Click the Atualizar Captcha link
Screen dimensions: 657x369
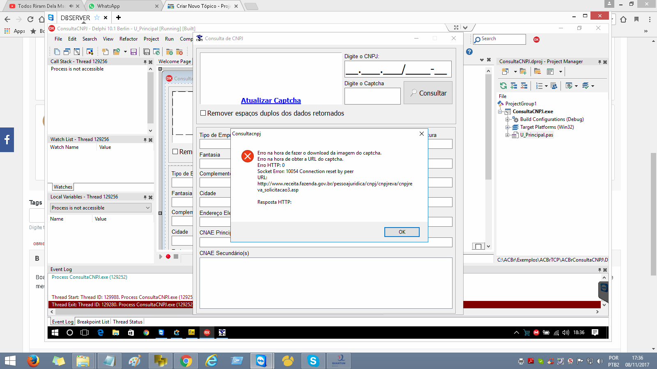coord(271,100)
